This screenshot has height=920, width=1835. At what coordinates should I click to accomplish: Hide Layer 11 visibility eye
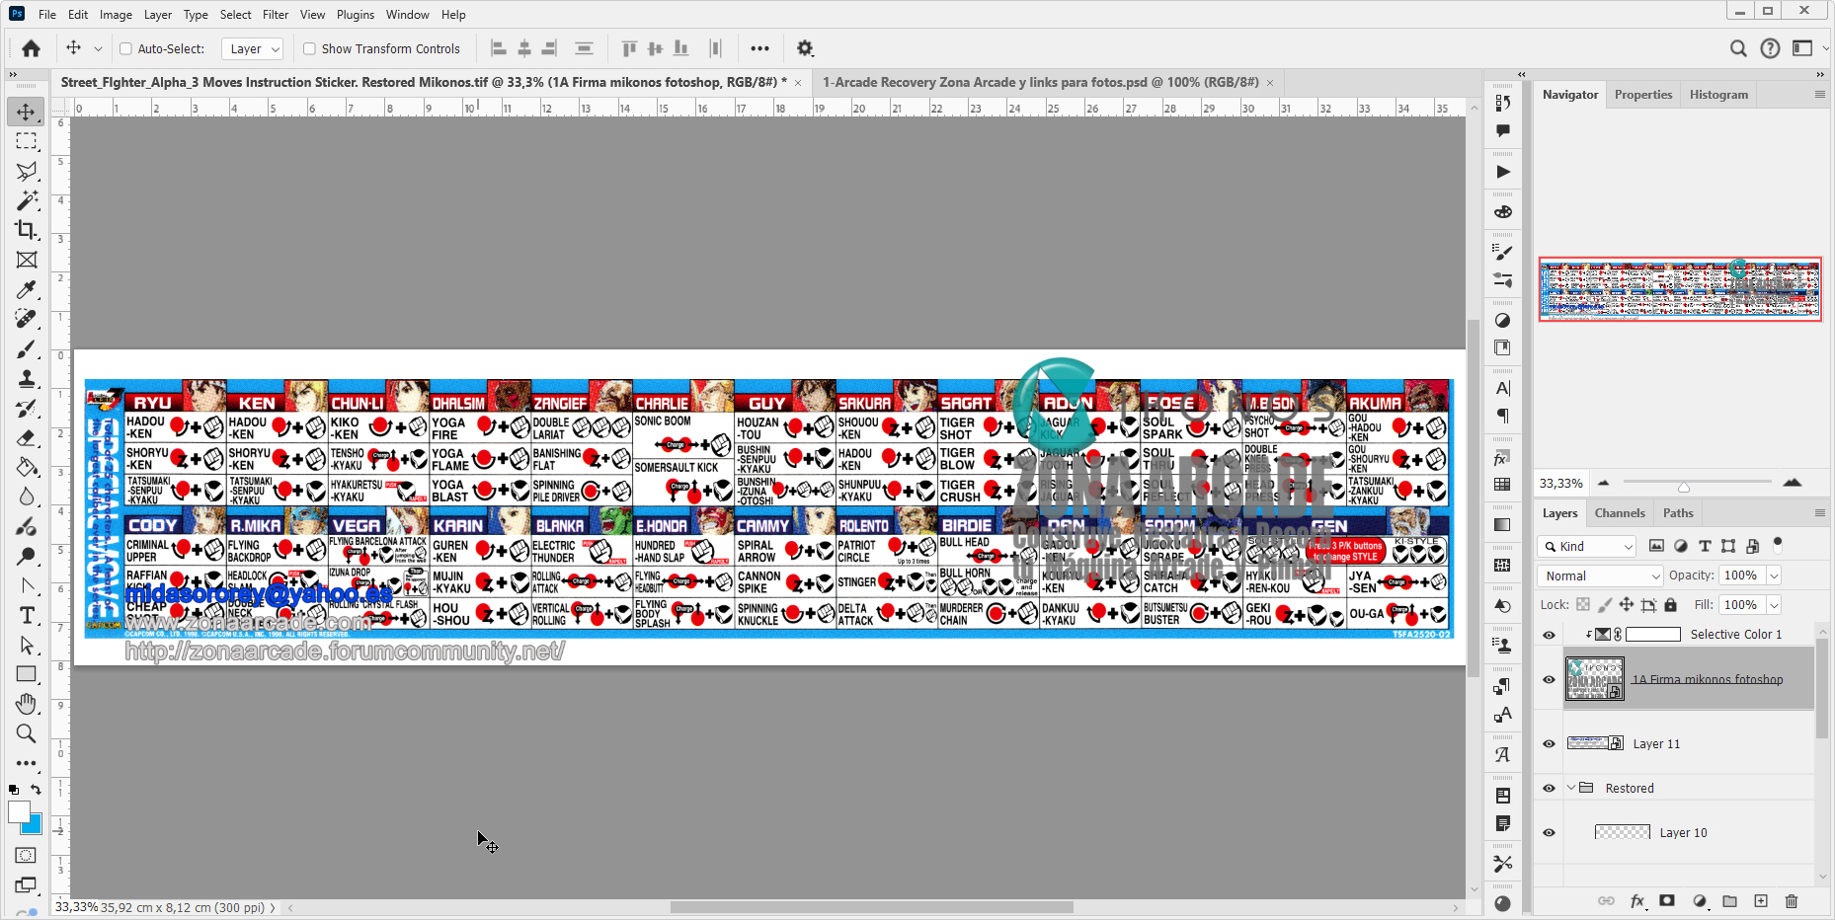point(1549,744)
